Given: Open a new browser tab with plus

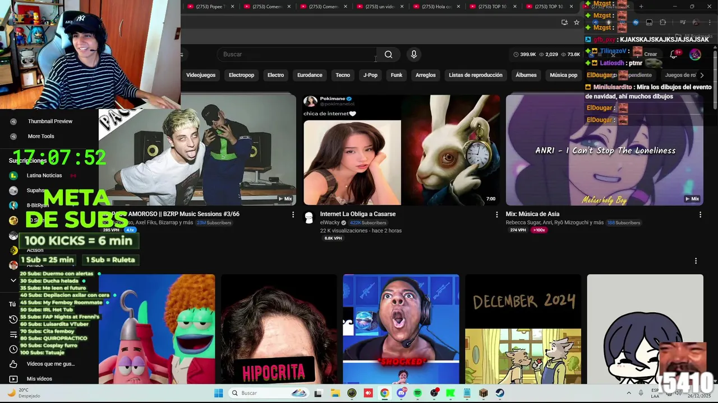Looking at the screenshot, I should [x=641, y=7].
